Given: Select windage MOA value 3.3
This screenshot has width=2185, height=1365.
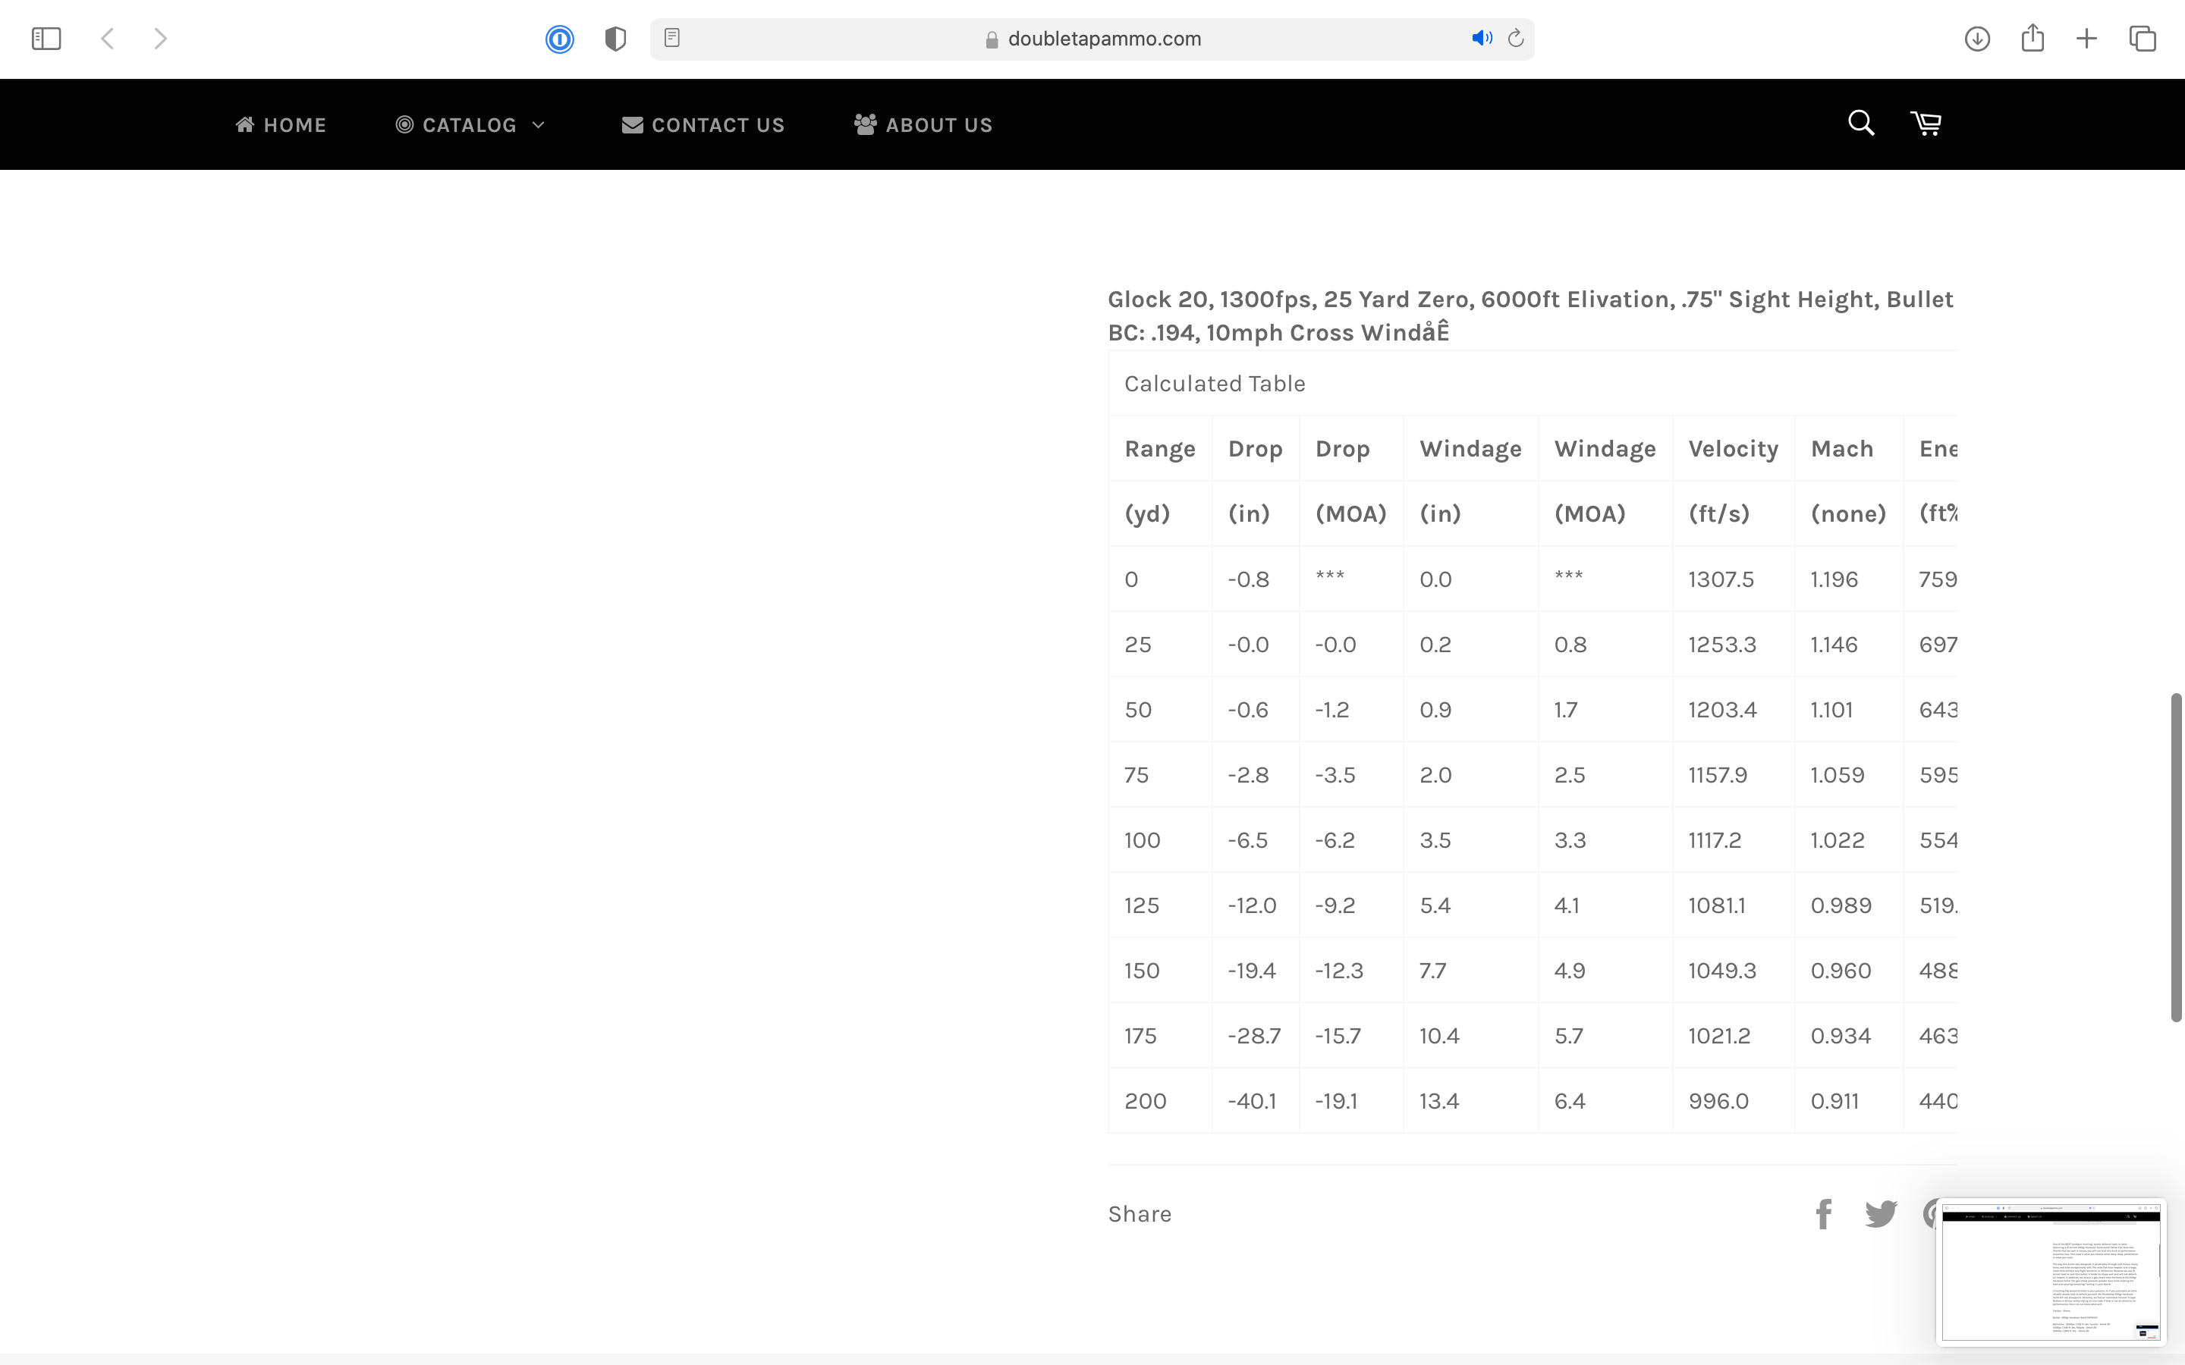Looking at the screenshot, I should tap(1569, 840).
